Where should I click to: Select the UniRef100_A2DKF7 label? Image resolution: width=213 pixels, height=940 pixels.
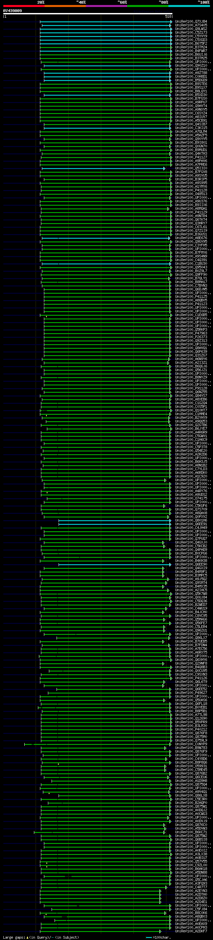point(191,931)
